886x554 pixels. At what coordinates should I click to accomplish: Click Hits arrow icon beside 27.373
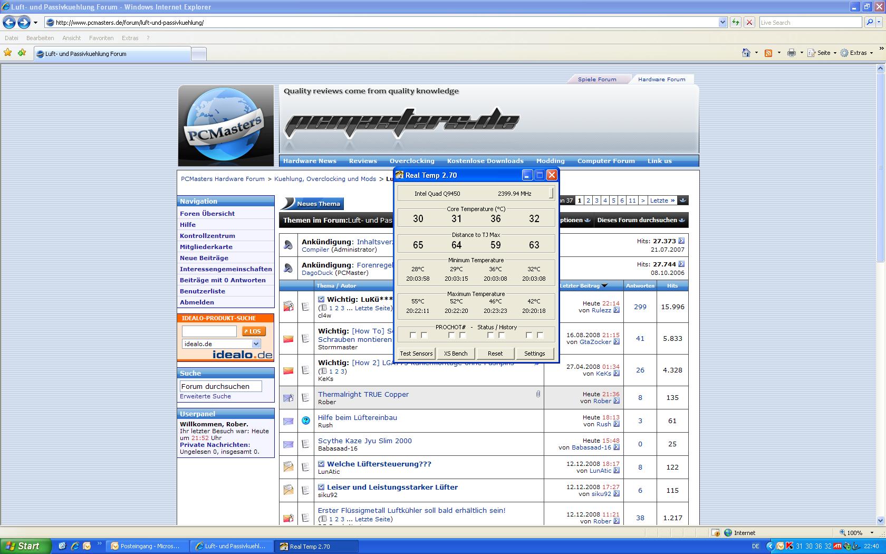pyautogui.click(x=681, y=241)
